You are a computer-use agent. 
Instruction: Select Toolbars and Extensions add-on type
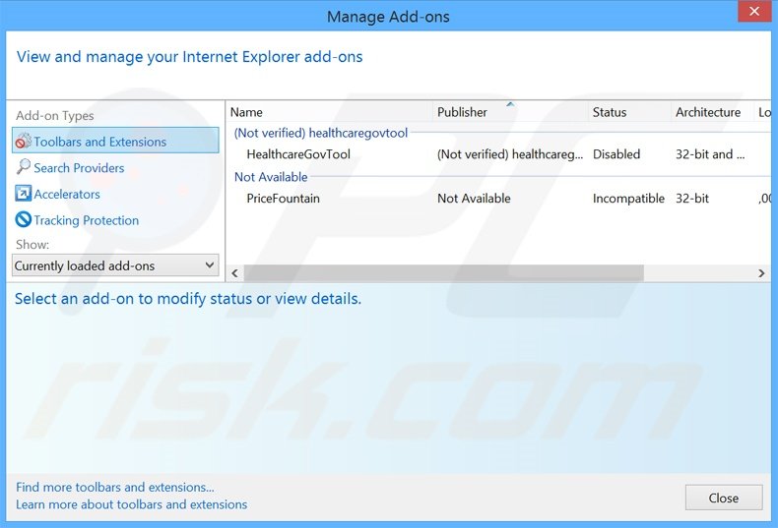[x=115, y=141]
